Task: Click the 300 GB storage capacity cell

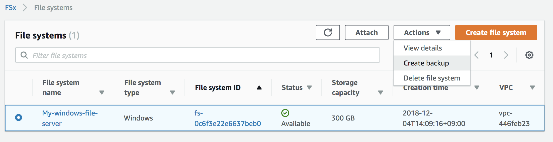Action: pyautogui.click(x=343, y=118)
